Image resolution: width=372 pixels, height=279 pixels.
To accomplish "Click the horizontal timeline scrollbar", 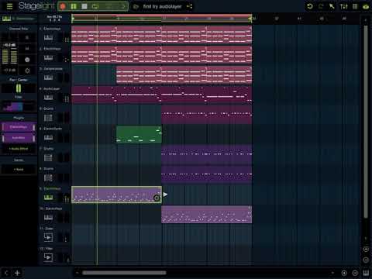I will [x=124, y=273].
